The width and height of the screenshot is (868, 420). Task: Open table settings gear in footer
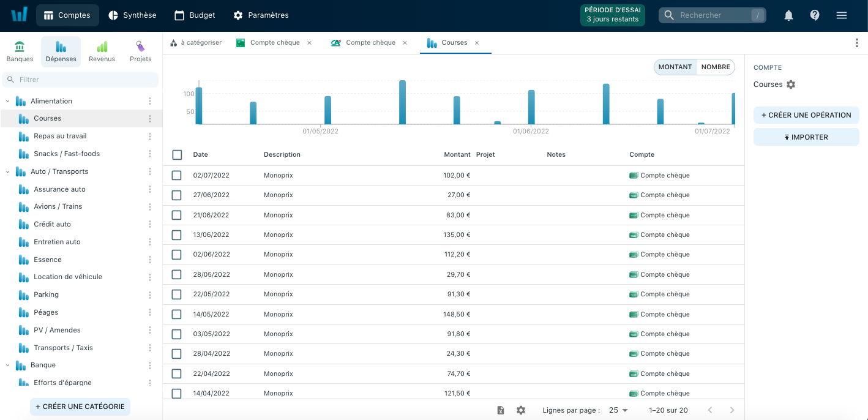tap(521, 410)
